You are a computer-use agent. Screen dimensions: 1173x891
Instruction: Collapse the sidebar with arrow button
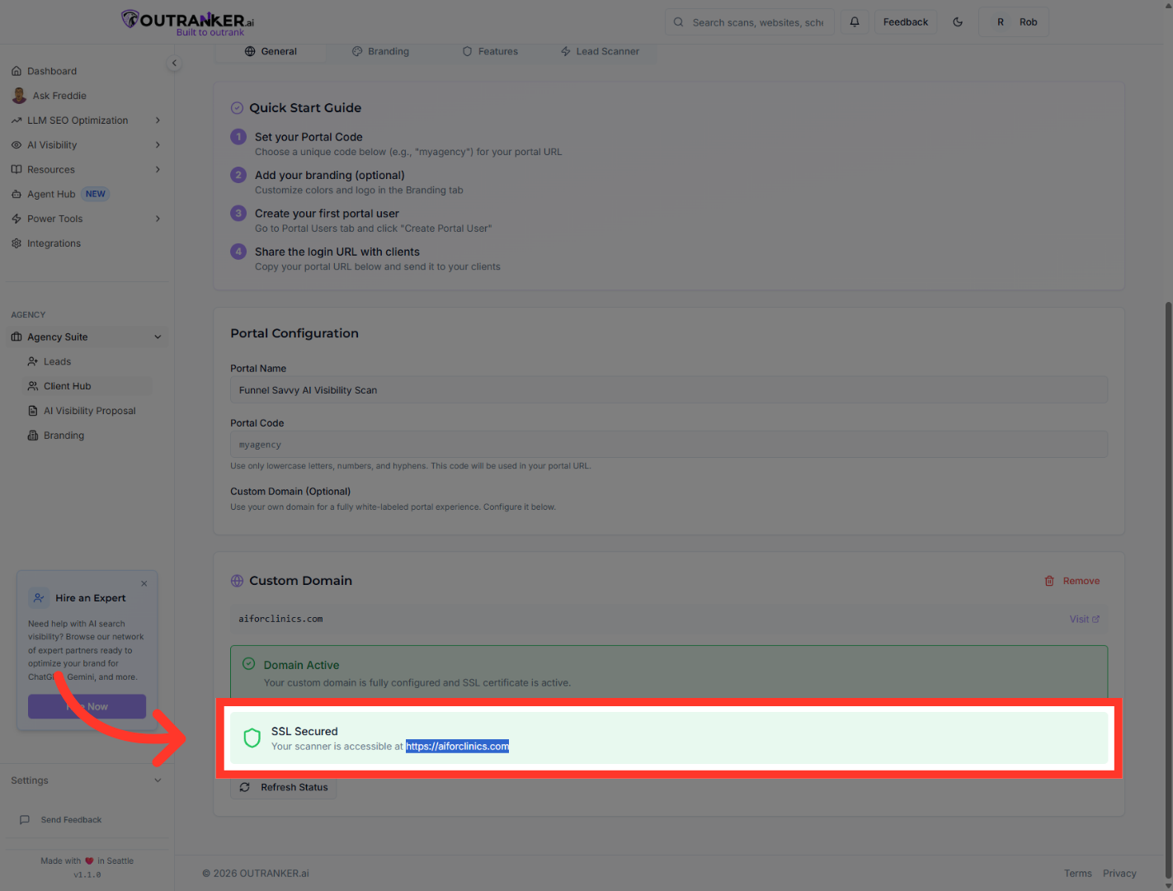tap(174, 64)
